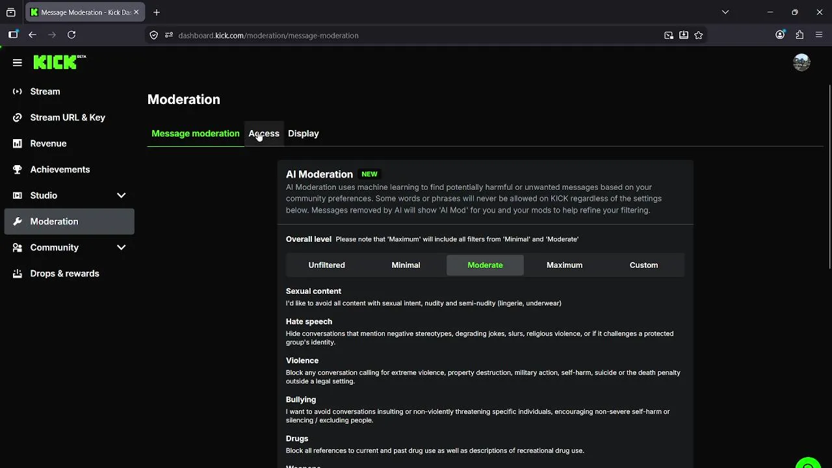This screenshot has height=468, width=832.
Task: Switch to the Access tab
Action: click(264, 133)
